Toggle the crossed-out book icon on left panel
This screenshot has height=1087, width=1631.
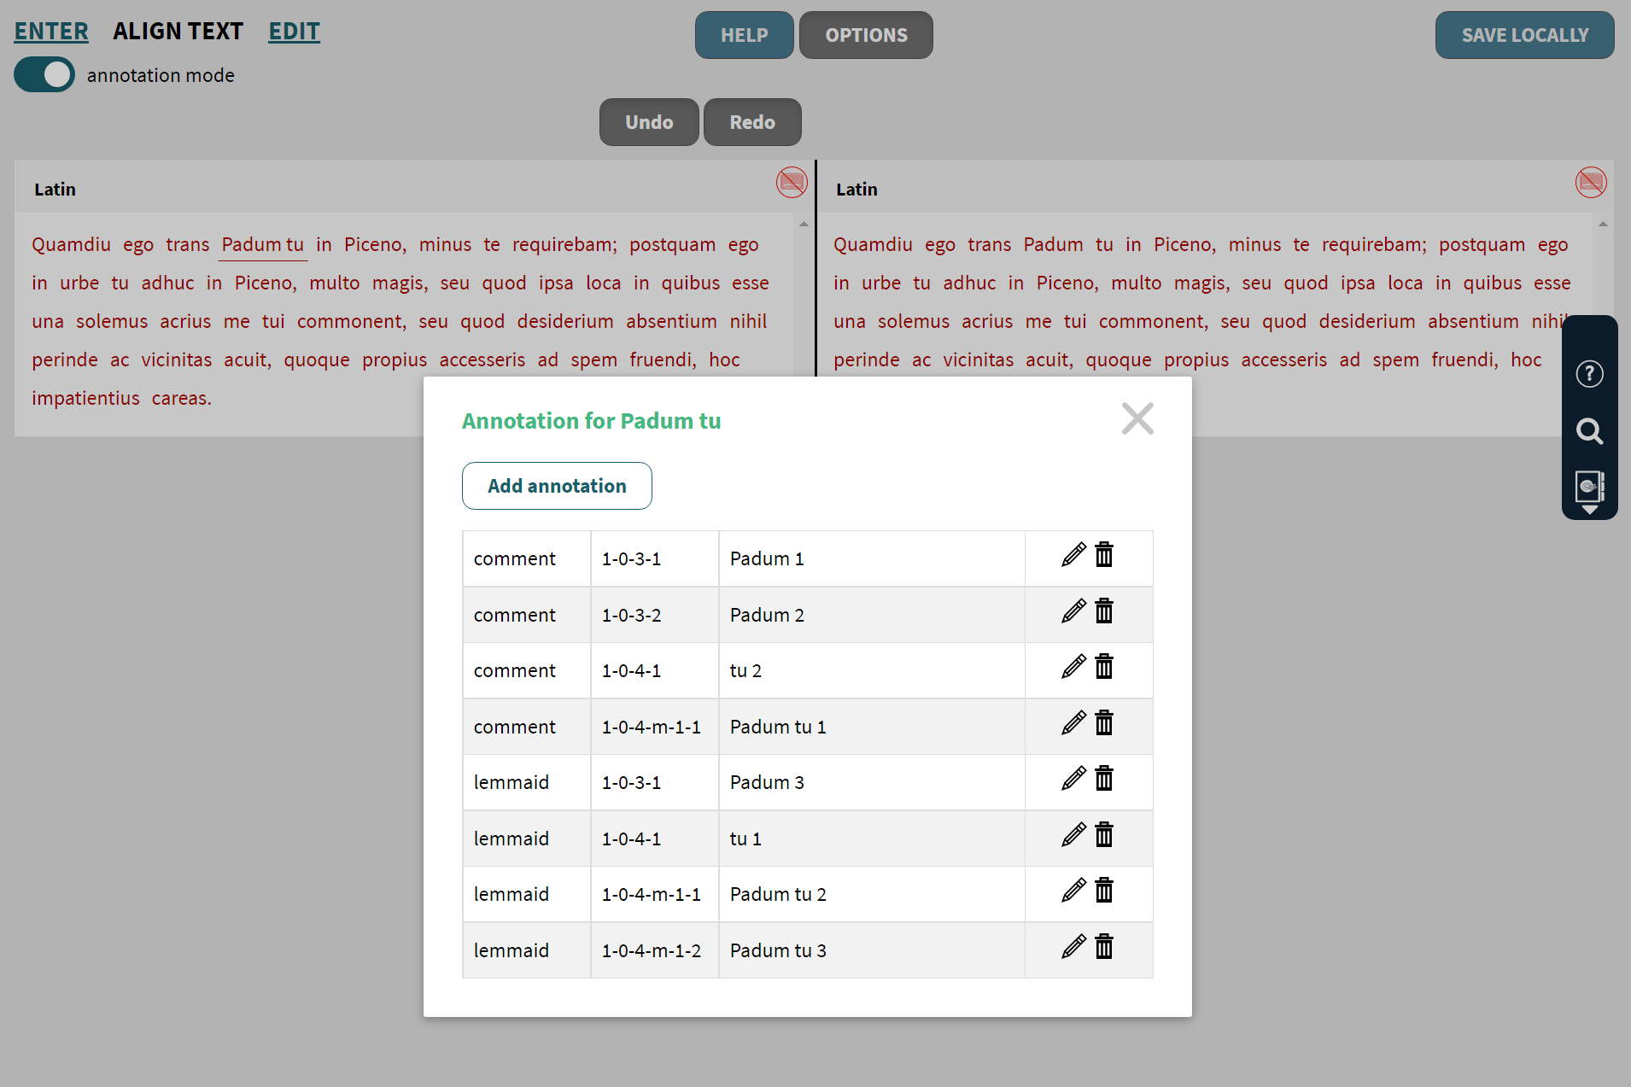click(791, 182)
